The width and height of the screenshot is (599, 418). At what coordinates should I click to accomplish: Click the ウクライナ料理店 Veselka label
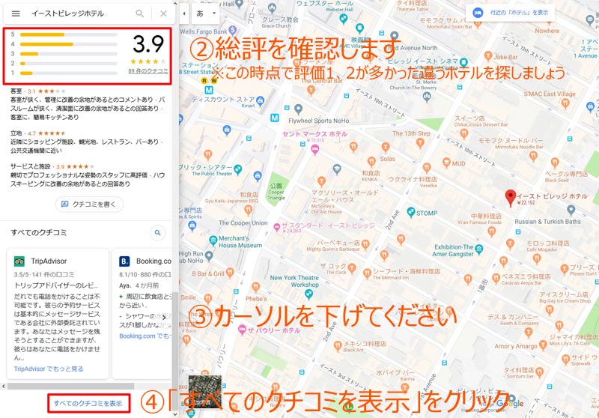[x=413, y=181]
